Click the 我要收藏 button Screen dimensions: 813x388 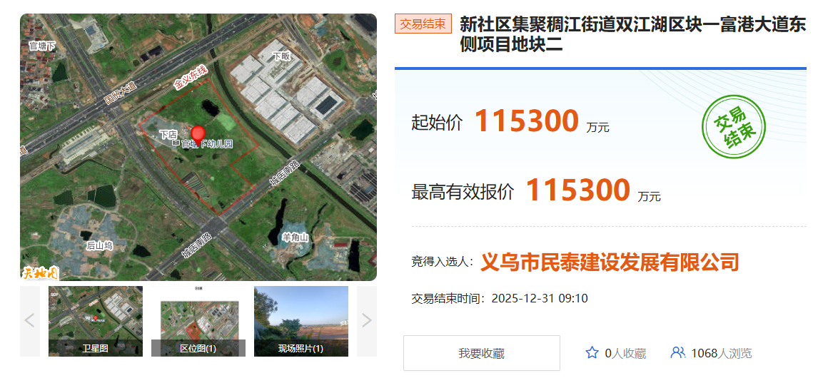click(482, 353)
